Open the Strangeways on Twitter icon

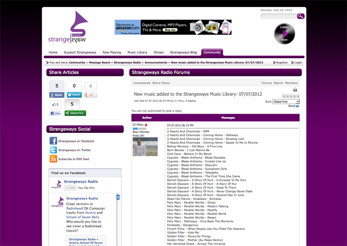point(53,150)
